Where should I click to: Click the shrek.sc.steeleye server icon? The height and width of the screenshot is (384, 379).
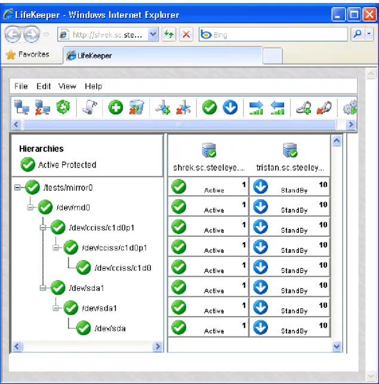coord(209,150)
